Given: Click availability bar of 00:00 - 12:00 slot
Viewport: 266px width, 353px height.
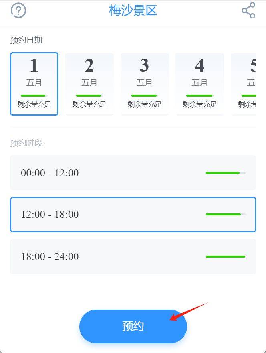Looking at the screenshot, I should click(x=225, y=173).
